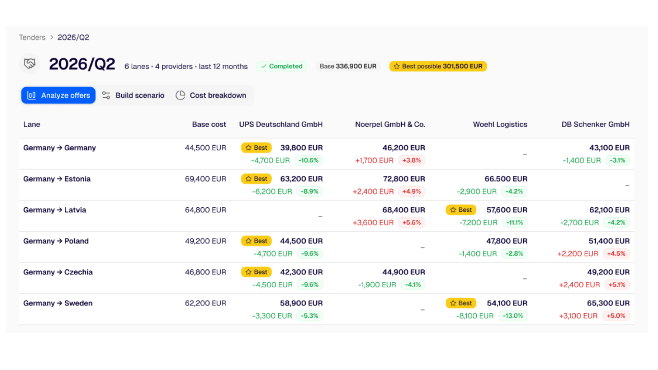Click the Noerpel GmbH & Co. column header
This screenshot has height=370, width=658.
[390, 124]
